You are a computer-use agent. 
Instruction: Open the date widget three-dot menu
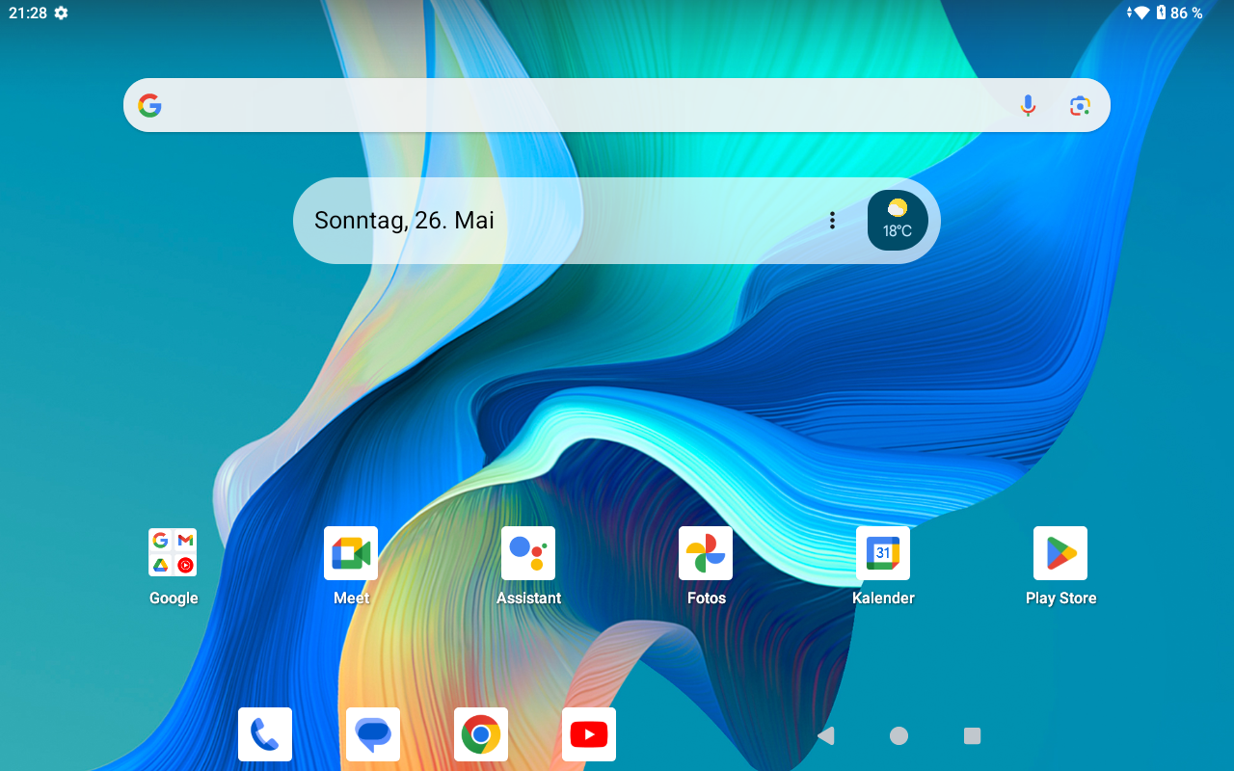(832, 221)
